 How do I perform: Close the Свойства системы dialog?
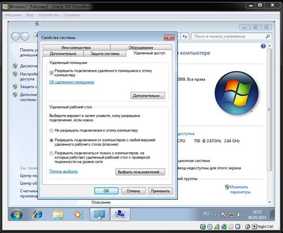tap(169, 37)
